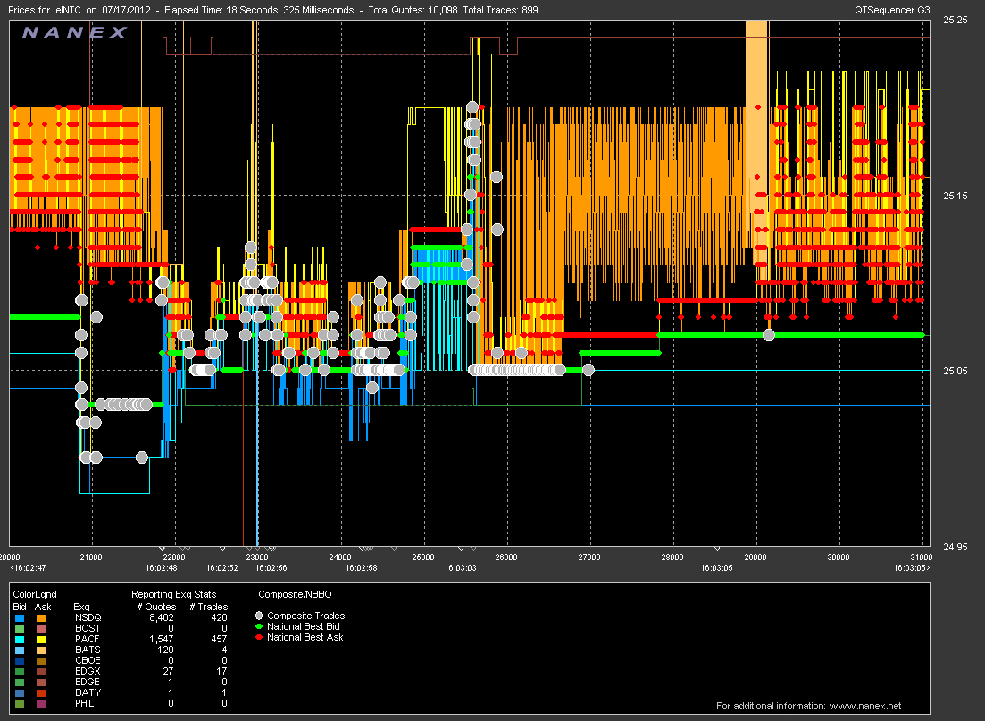This screenshot has height=721, width=985.
Task: Select the BATS exchange label
Action: [88, 650]
